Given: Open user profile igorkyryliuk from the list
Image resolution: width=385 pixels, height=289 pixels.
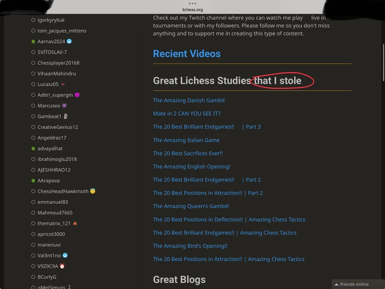Looking at the screenshot, I should coord(51,20).
